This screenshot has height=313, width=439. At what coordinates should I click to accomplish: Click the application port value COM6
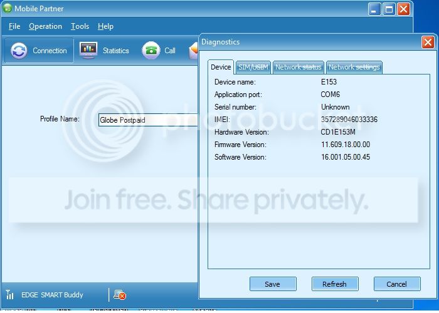point(330,95)
